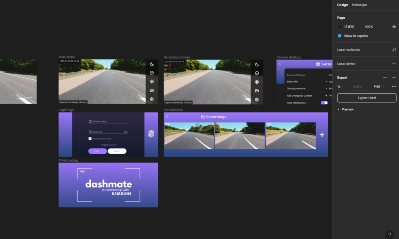Add a new local style
The height and width of the screenshot is (239, 399).
click(x=394, y=63)
